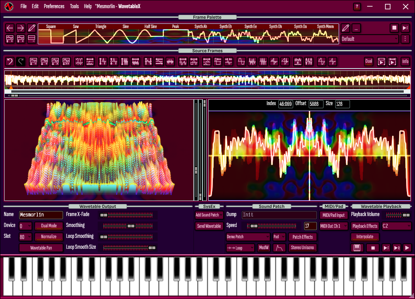Adjust the Smoothing slider
This screenshot has width=415, height=299.
point(128,226)
